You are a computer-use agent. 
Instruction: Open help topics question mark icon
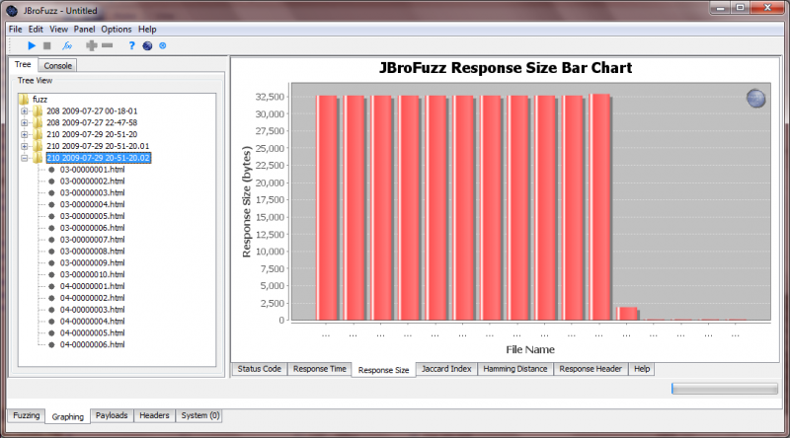pyautogui.click(x=131, y=45)
